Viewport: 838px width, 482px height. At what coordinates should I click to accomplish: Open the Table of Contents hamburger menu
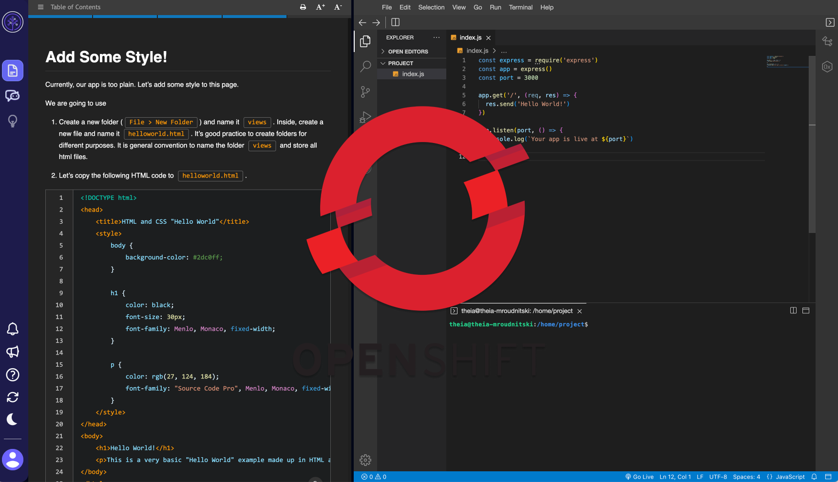pyautogui.click(x=40, y=7)
